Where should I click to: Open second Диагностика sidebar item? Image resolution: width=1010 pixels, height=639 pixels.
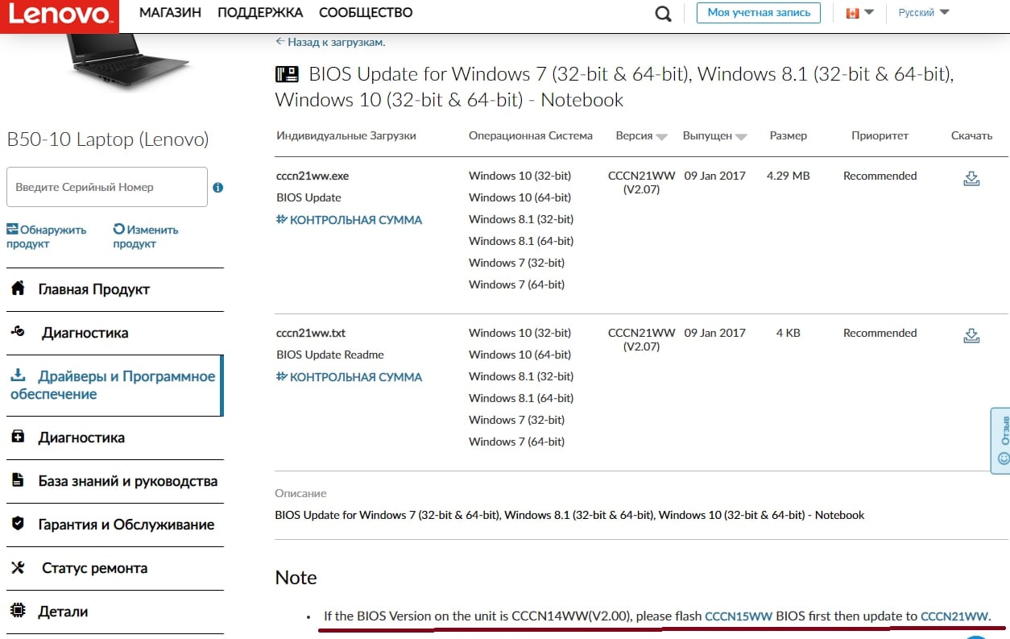(x=115, y=438)
